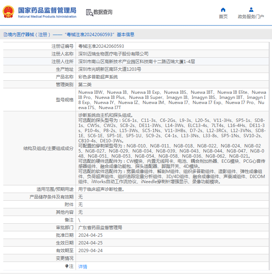Viewport: 272px width, 274px height.
Task: Click product name 彩色多普勒超声系统
Action: click(x=98, y=77)
